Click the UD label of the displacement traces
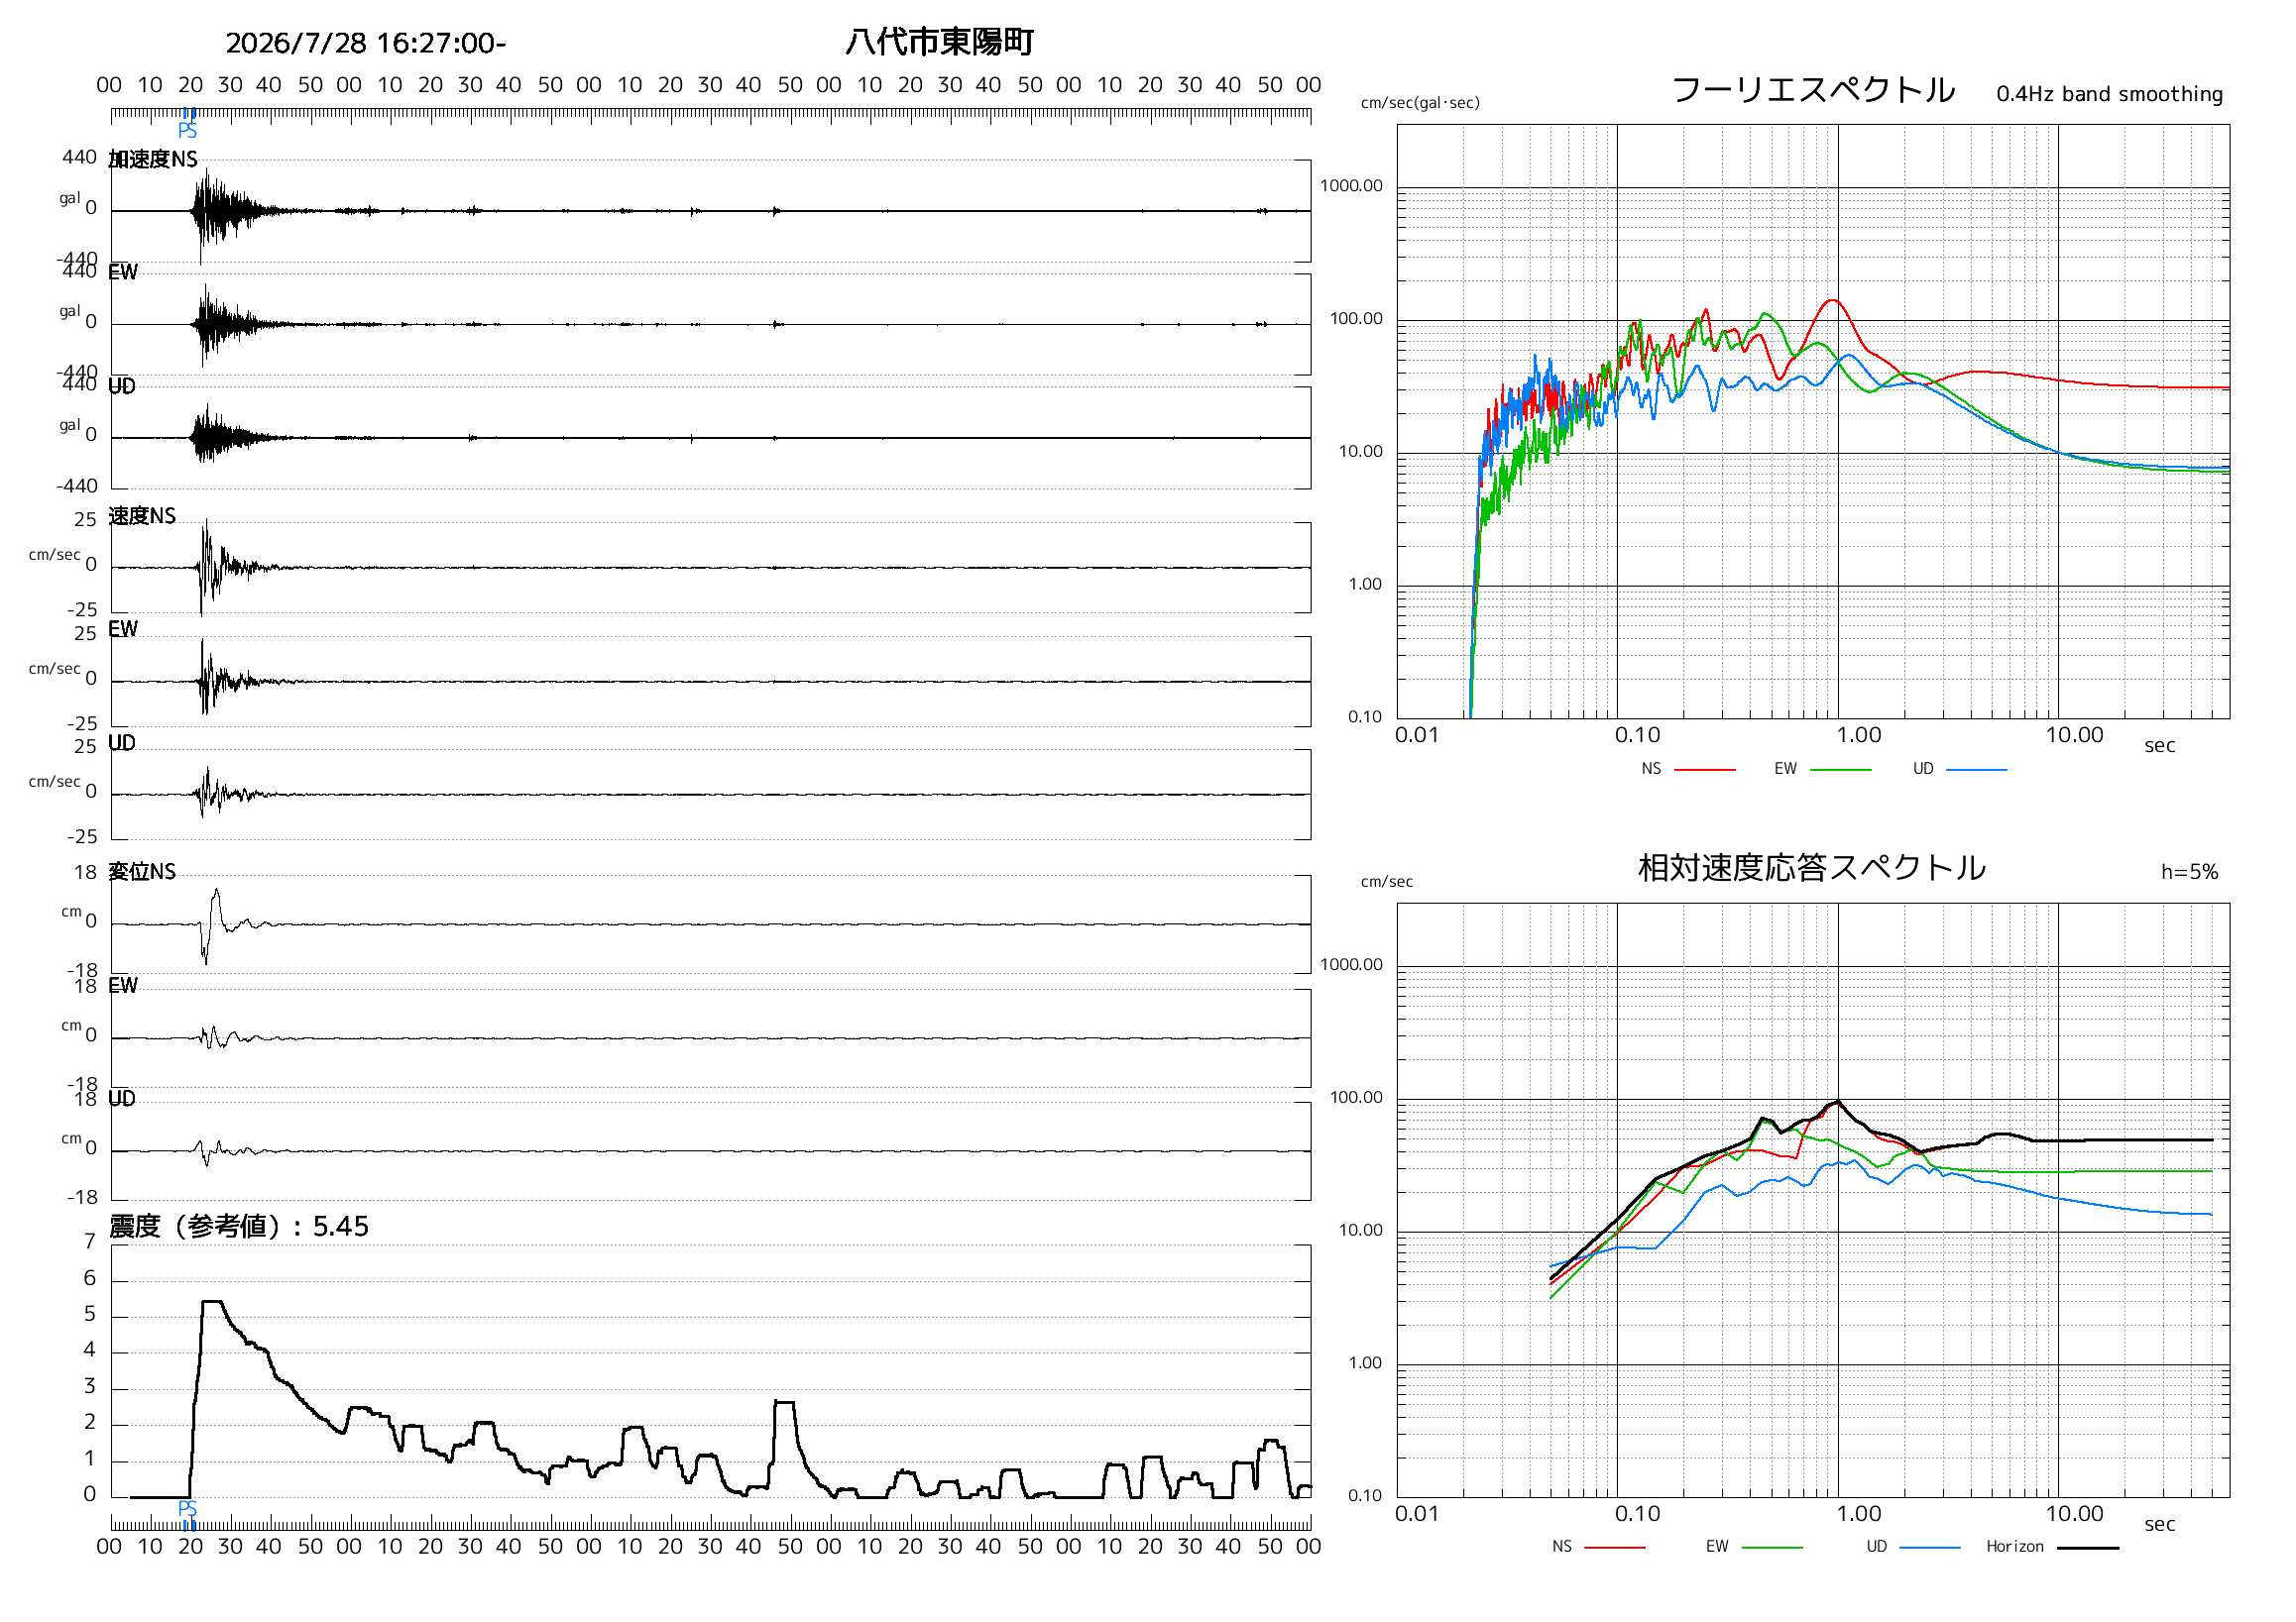Image resolution: width=2296 pixels, height=1622 pixels. pos(122,1099)
